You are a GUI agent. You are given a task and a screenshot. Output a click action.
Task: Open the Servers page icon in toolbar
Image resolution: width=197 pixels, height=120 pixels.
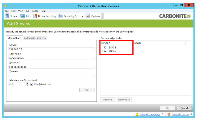pyautogui.click(x=7, y=16)
